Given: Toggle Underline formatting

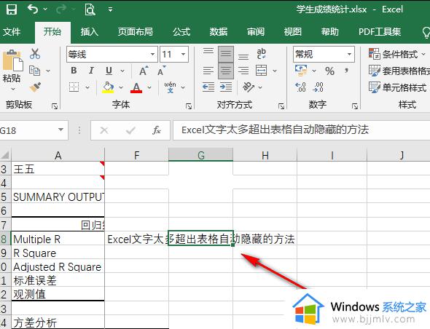Looking at the screenshot, I should coord(109,71).
